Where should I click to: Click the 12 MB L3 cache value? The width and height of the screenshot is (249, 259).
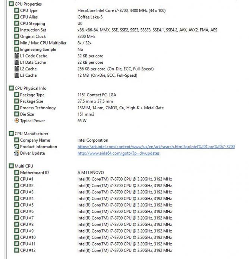[x=107, y=75]
